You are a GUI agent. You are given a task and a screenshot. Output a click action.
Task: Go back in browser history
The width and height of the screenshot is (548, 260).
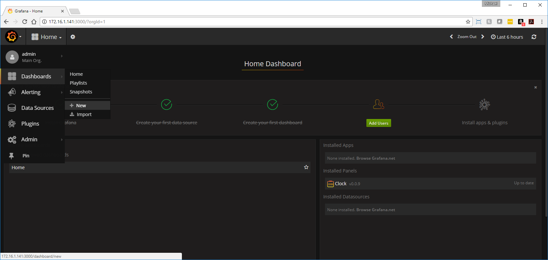6,22
